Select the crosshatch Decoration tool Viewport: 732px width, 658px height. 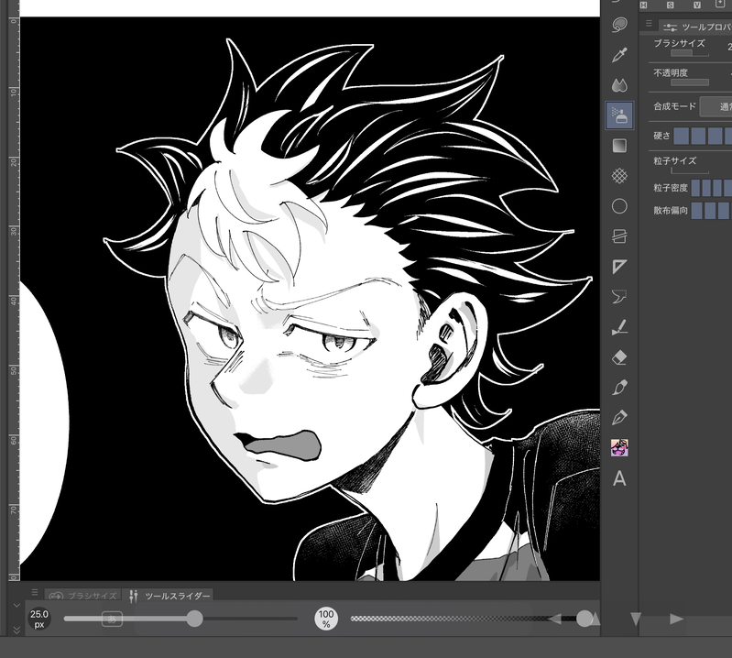[619, 176]
